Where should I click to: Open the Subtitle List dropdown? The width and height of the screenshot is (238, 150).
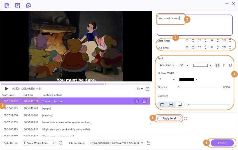pyautogui.click(x=39, y=143)
